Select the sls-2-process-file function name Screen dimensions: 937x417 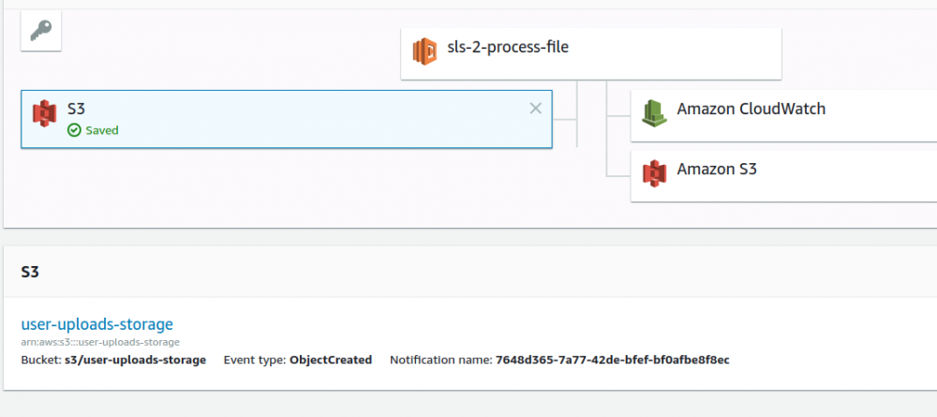click(508, 45)
